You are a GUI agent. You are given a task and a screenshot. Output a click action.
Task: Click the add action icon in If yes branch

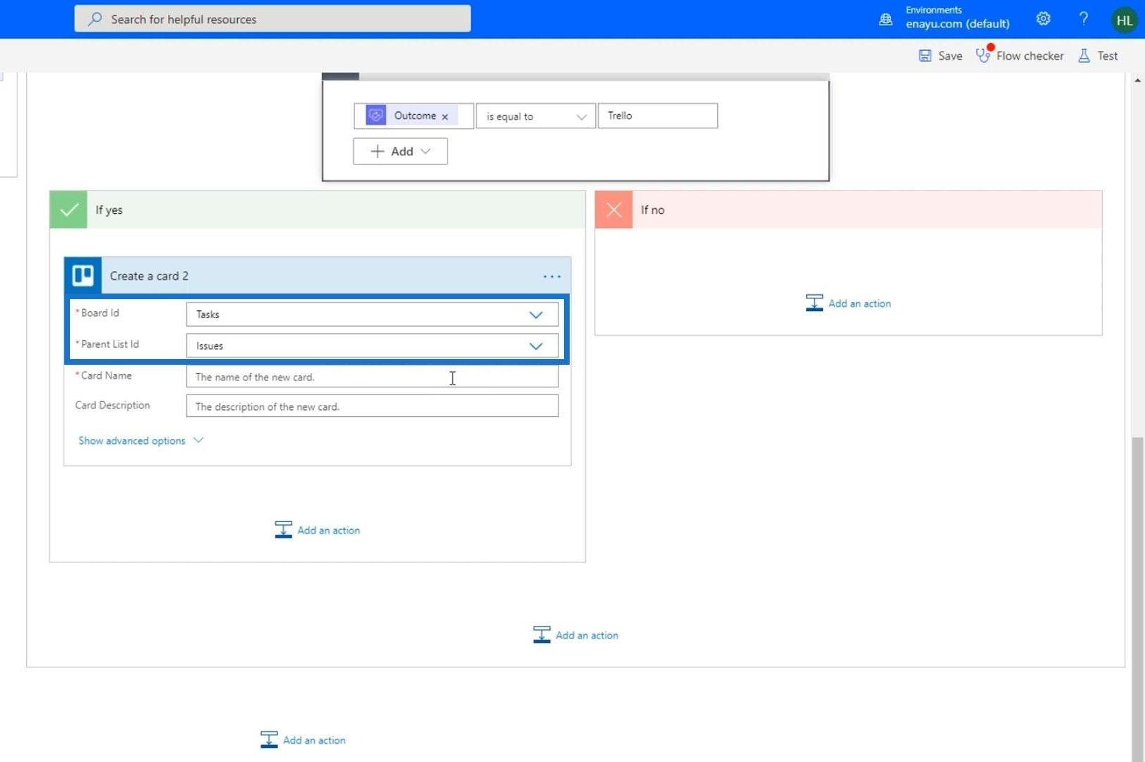pyautogui.click(x=283, y=530)
